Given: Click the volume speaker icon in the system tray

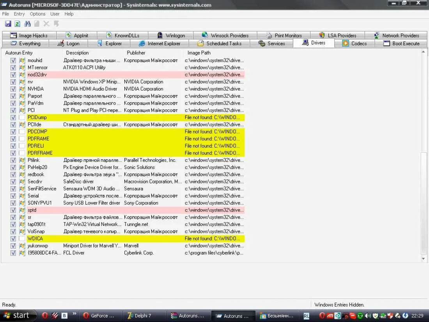Looking at the screenshot, I should point(368,316).
